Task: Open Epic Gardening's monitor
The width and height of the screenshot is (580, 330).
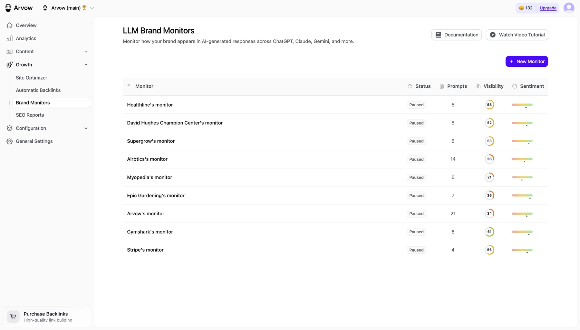Action: (335, 196)
